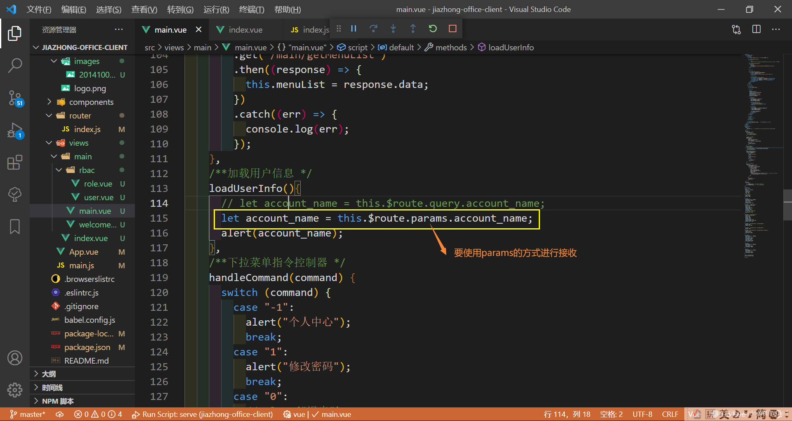This screenshot has width=792, height=421.
Task: Open the Search view in activity bar
Action: click(15, 65)
